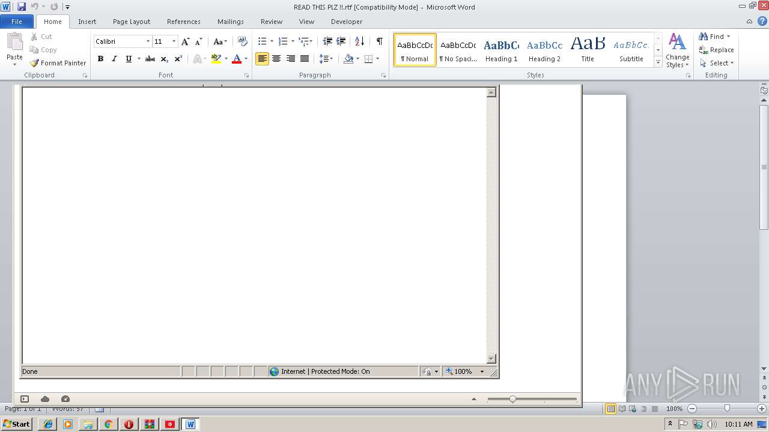This screenshot has height=432, width=769.
Task: Click the Cut scissors icon
Action: [x=34, y=37]
